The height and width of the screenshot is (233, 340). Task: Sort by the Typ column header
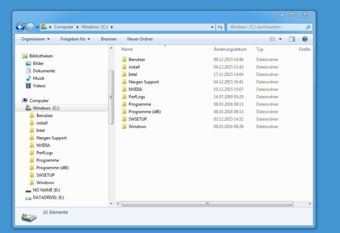click(260, 49)
